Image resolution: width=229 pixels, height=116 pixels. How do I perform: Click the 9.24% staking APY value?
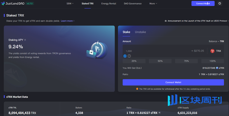[16, 47]
